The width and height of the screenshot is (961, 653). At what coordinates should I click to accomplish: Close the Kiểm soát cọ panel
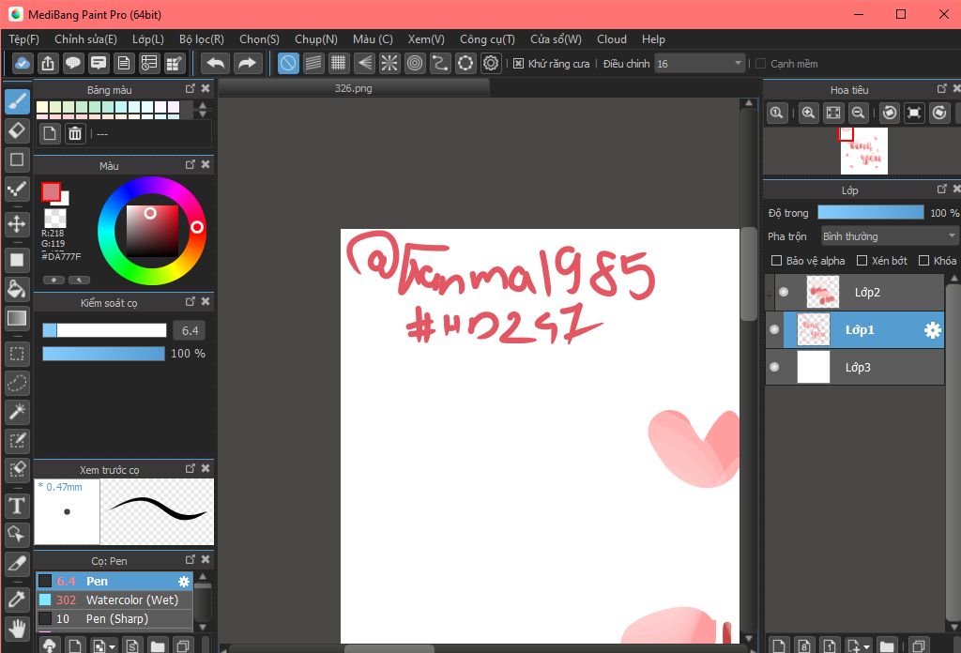206,301
